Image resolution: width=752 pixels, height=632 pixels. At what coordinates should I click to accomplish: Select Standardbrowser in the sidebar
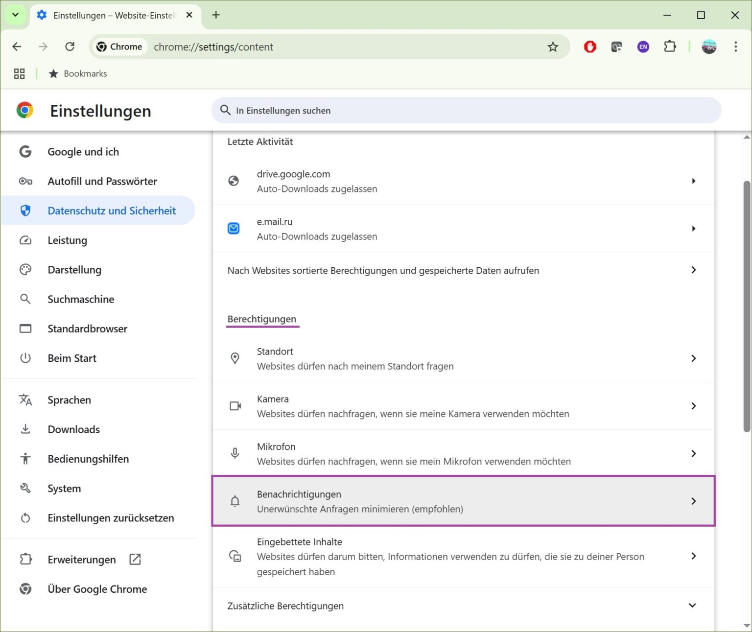(87, 328)
